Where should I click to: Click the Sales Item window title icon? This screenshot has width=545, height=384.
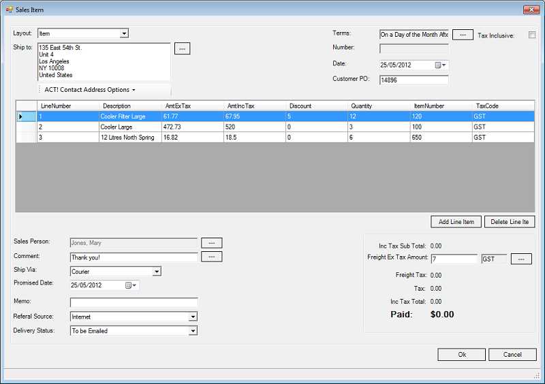tap(9, 10)
